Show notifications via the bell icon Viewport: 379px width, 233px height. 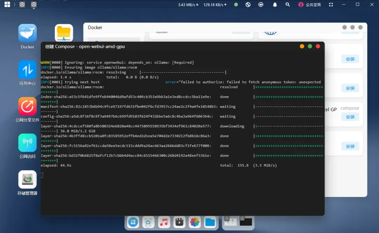[x=275, y=5]
